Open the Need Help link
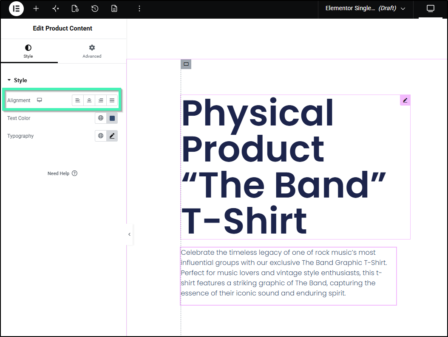Viewport: 448px width, 337px height. [62, 173]
